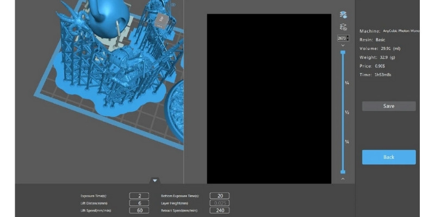Click the Retract Speed field showing 240

click(x=220, y=210)
